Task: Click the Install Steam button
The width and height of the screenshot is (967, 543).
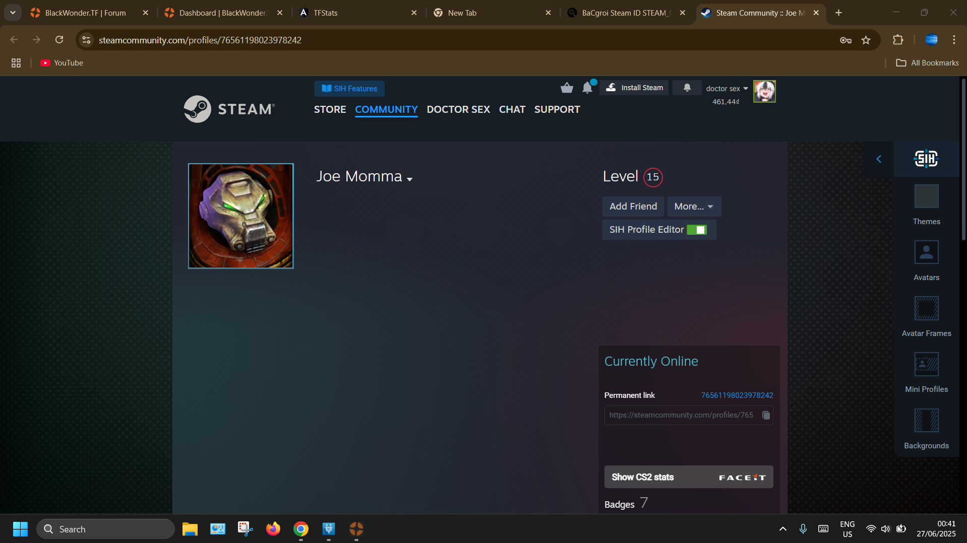Action: tap(634, 88)
